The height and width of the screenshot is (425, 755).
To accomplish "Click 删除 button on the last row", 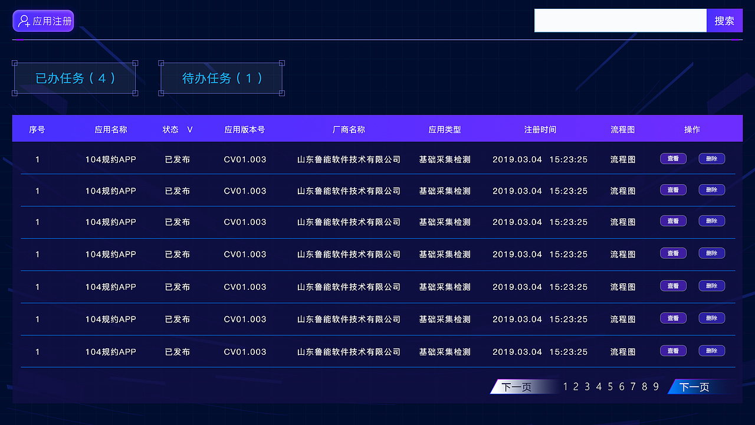I will (711, 351).
